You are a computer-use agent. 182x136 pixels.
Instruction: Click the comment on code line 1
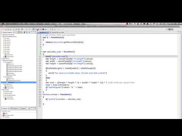59,35
